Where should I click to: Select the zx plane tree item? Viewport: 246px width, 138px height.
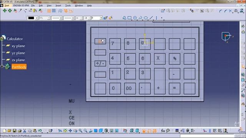[18, 60]
